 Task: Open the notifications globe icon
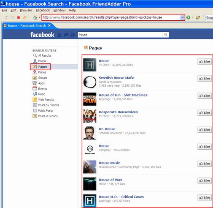[73, 35]
